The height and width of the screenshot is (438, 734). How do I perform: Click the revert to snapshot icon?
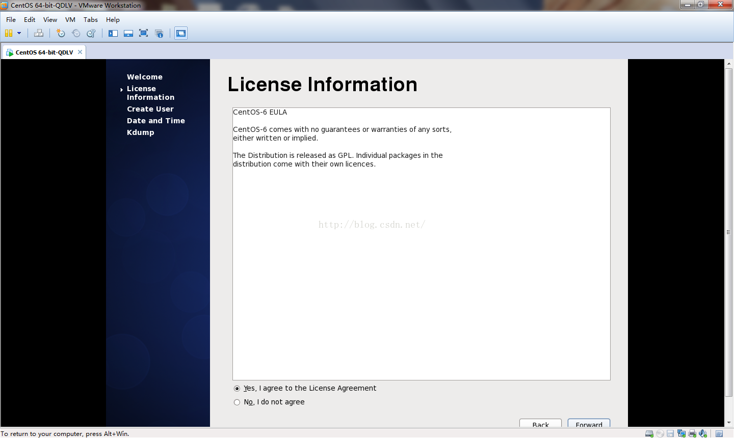coord(76,33)
